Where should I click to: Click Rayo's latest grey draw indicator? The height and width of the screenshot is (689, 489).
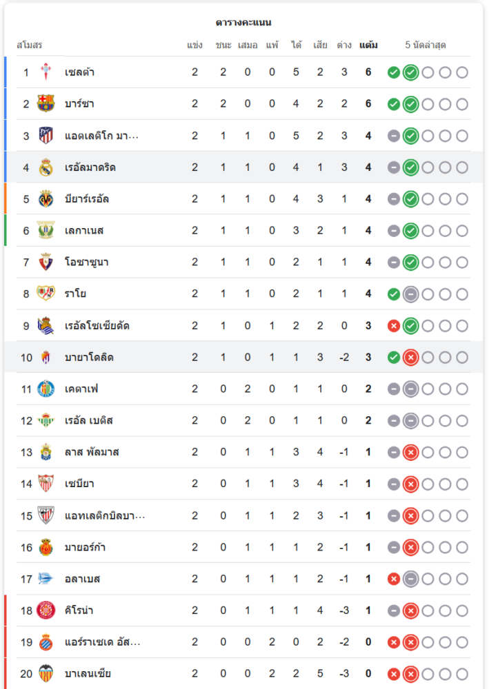tap(410, 294)
